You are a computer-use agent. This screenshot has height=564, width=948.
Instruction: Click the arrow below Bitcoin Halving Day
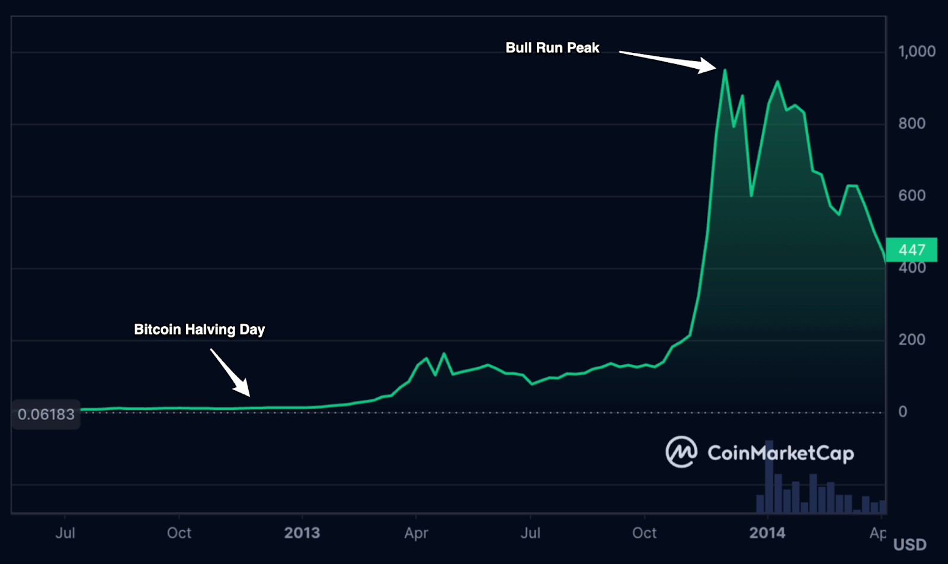click(x=230, y=372)
